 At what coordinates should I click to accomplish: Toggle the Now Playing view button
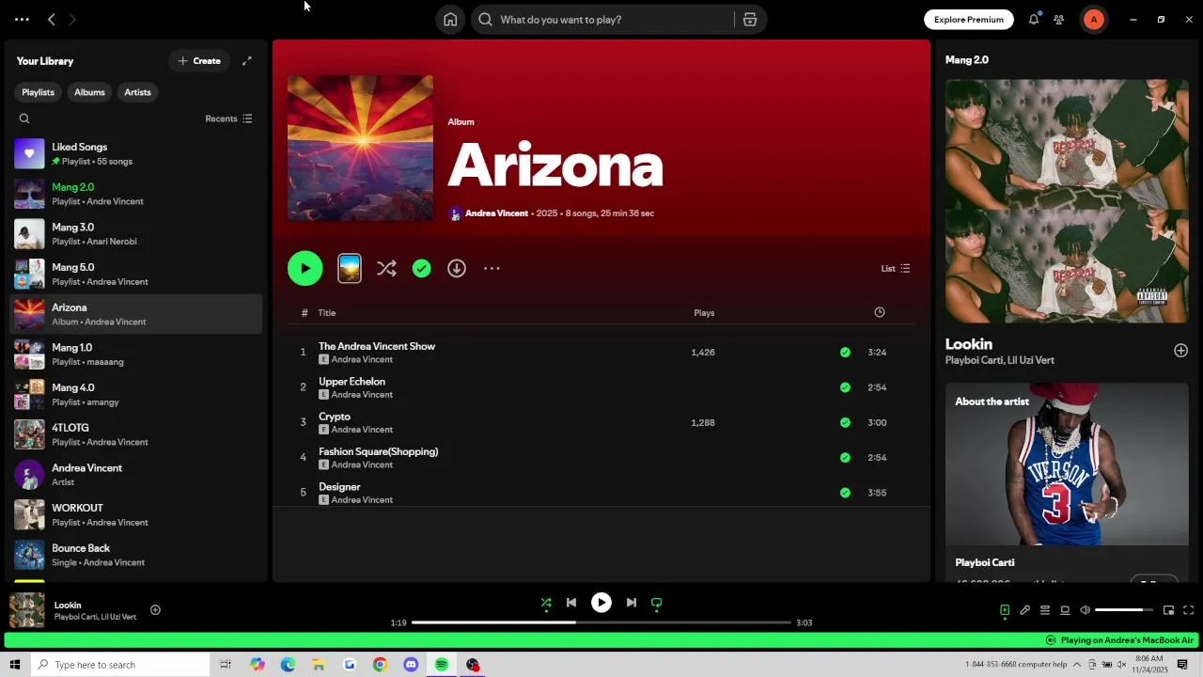click(x=1005, y=610)
